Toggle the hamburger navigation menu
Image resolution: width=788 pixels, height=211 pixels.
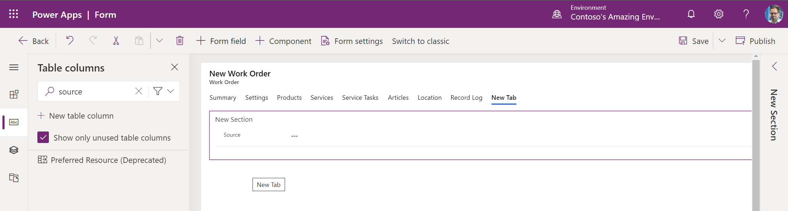14,67
